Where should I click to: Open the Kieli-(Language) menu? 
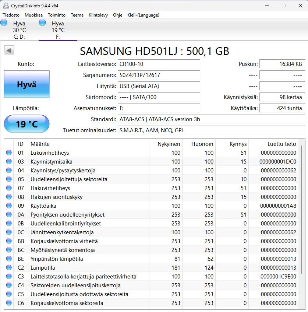[143, 15]
